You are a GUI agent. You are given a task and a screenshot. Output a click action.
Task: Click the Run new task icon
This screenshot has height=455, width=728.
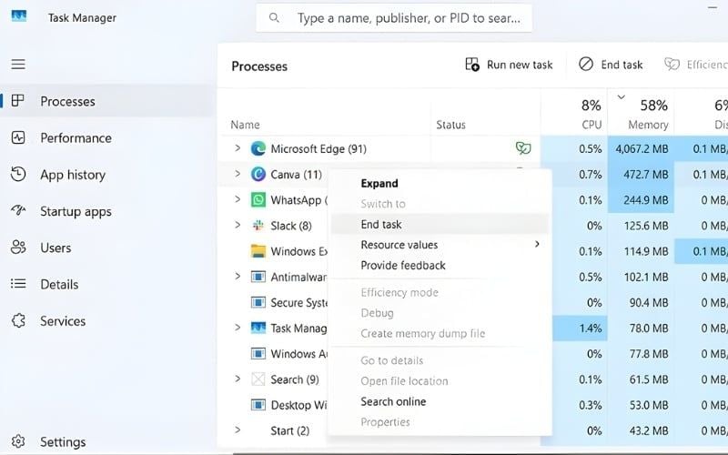(472, 65)
